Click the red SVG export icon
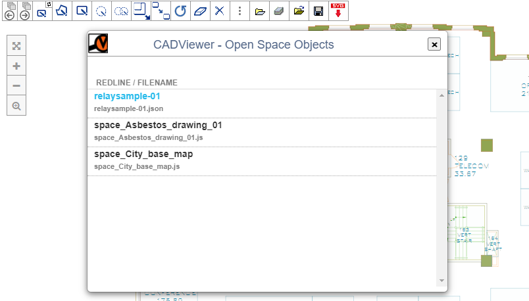This screenshot has height=301, width=529. click(x=338, y=11)
